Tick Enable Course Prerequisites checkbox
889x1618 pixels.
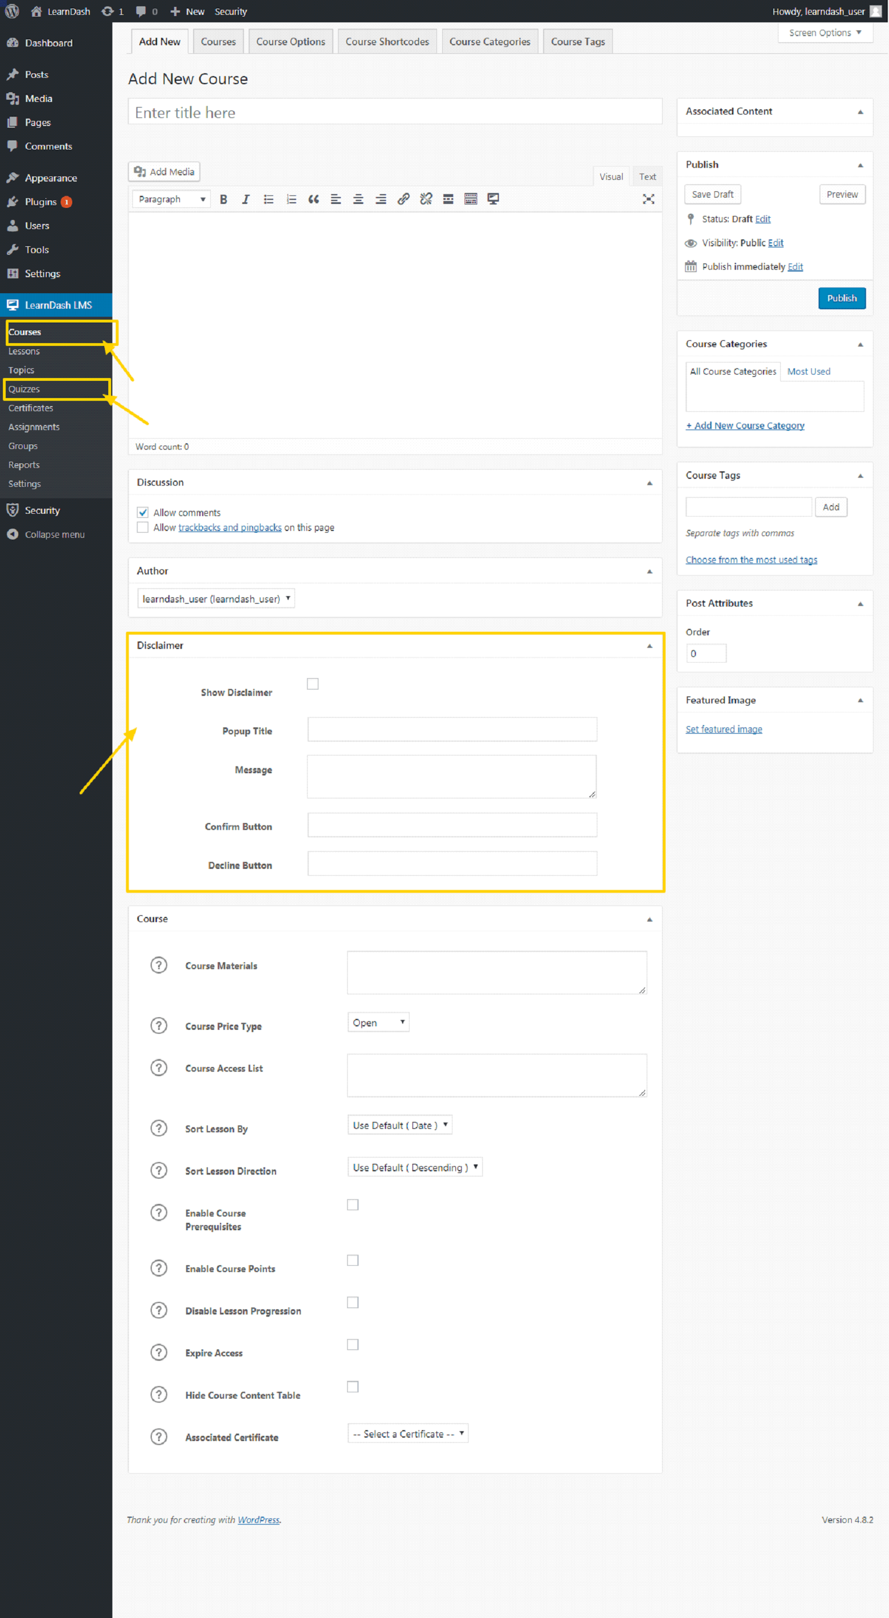(353, 1204)
